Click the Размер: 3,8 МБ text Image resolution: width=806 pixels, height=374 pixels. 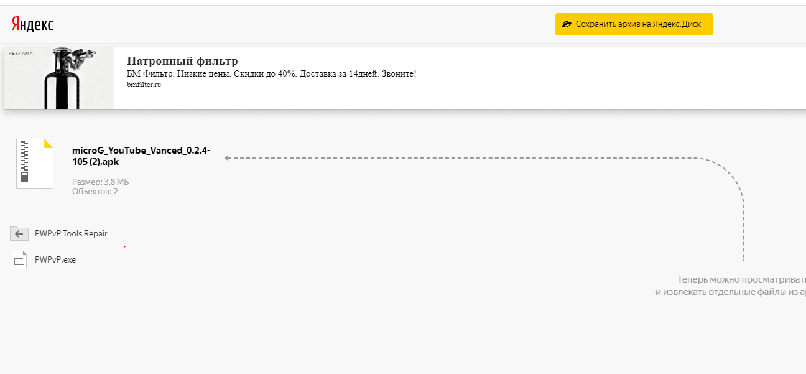coord(101,182)
